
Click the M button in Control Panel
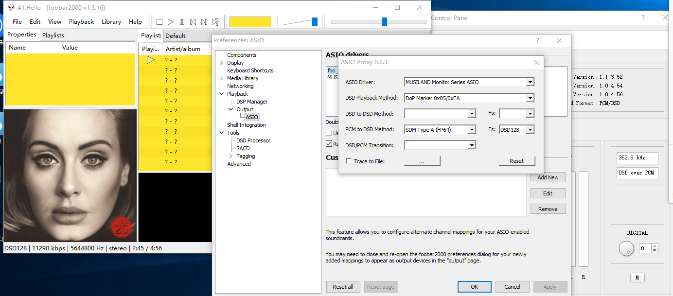(x=637, y=278)
